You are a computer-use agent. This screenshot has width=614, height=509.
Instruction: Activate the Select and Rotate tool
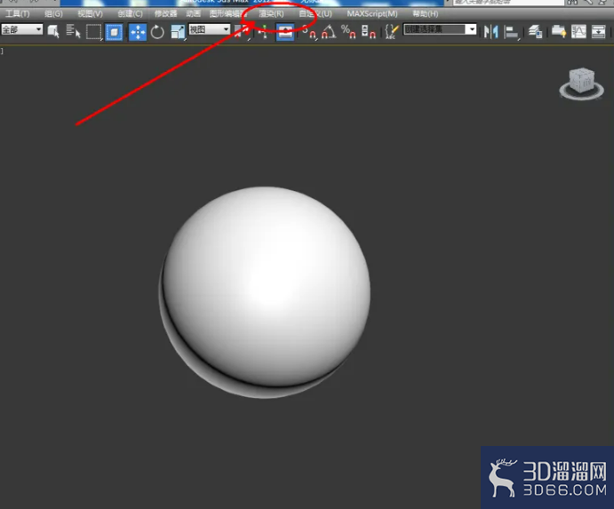pyautogui.click(x=157, y=32)
